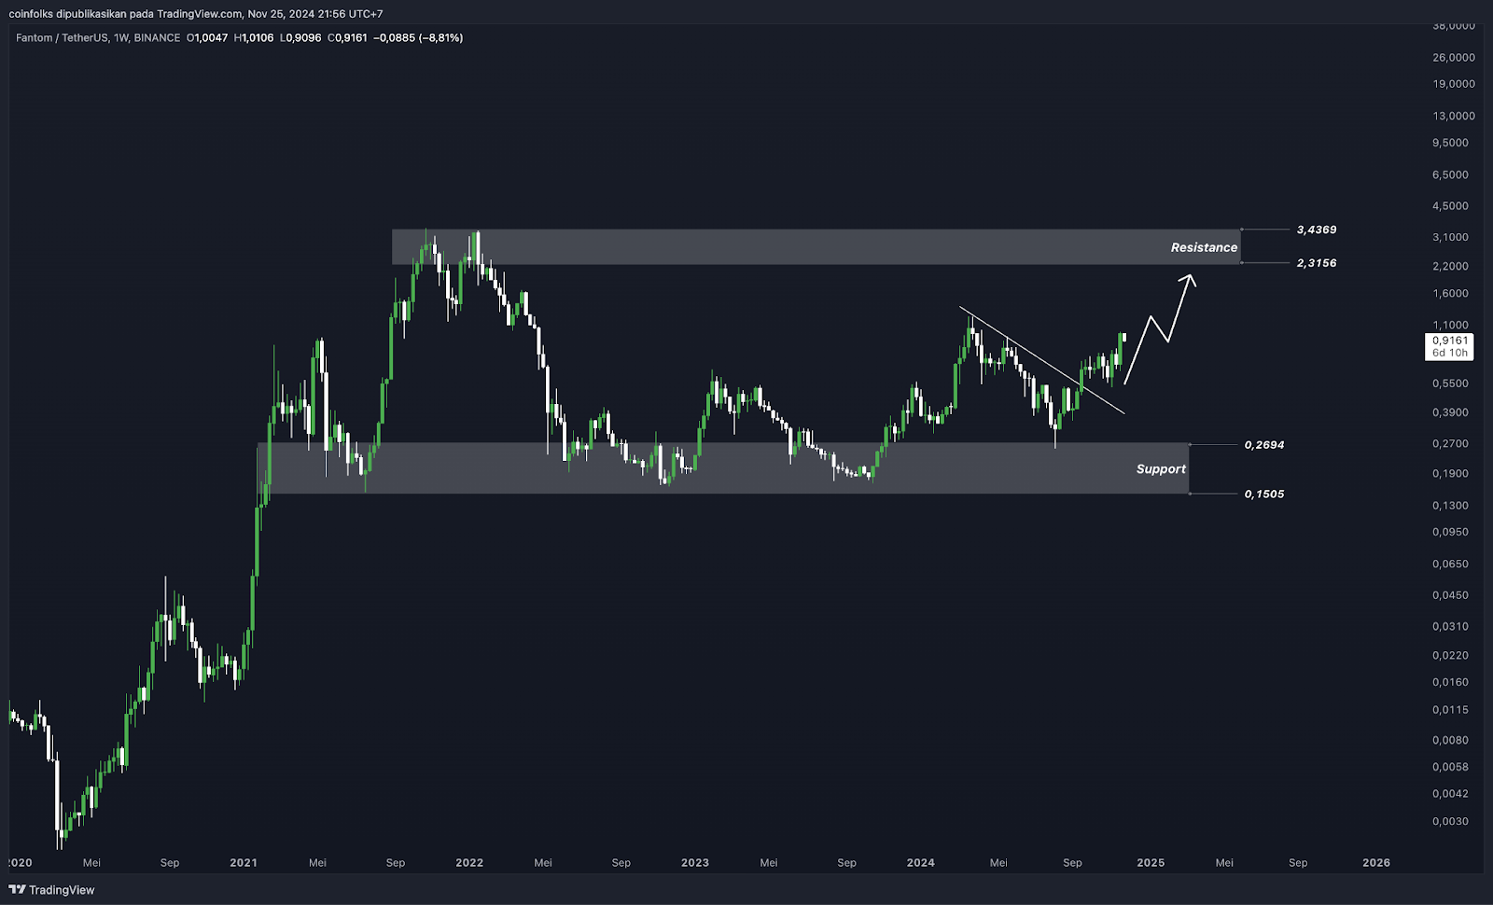1493x905 pixels.
Task: Select the white projected price arrow
Action: [x=1159, y=328]
